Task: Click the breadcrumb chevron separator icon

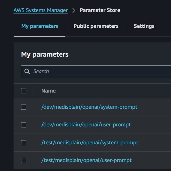Action: [x=74, y=10]
